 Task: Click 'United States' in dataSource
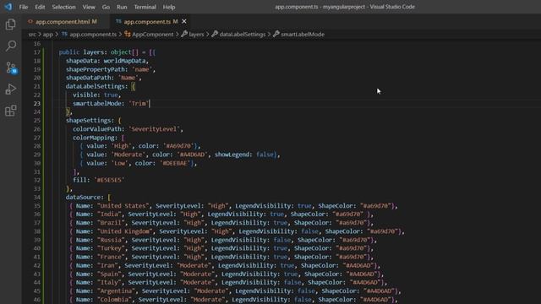(x=123, y=206)
